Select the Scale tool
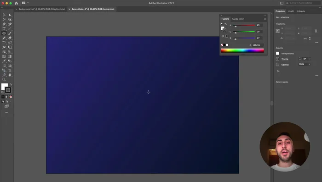The image size is (322, 182). pos(10,43)
